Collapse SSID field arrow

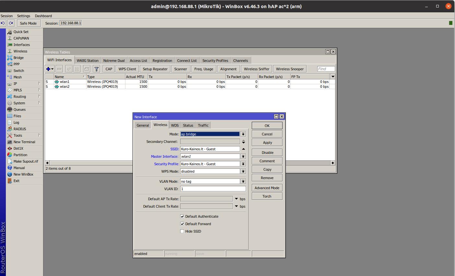point(243,149)
